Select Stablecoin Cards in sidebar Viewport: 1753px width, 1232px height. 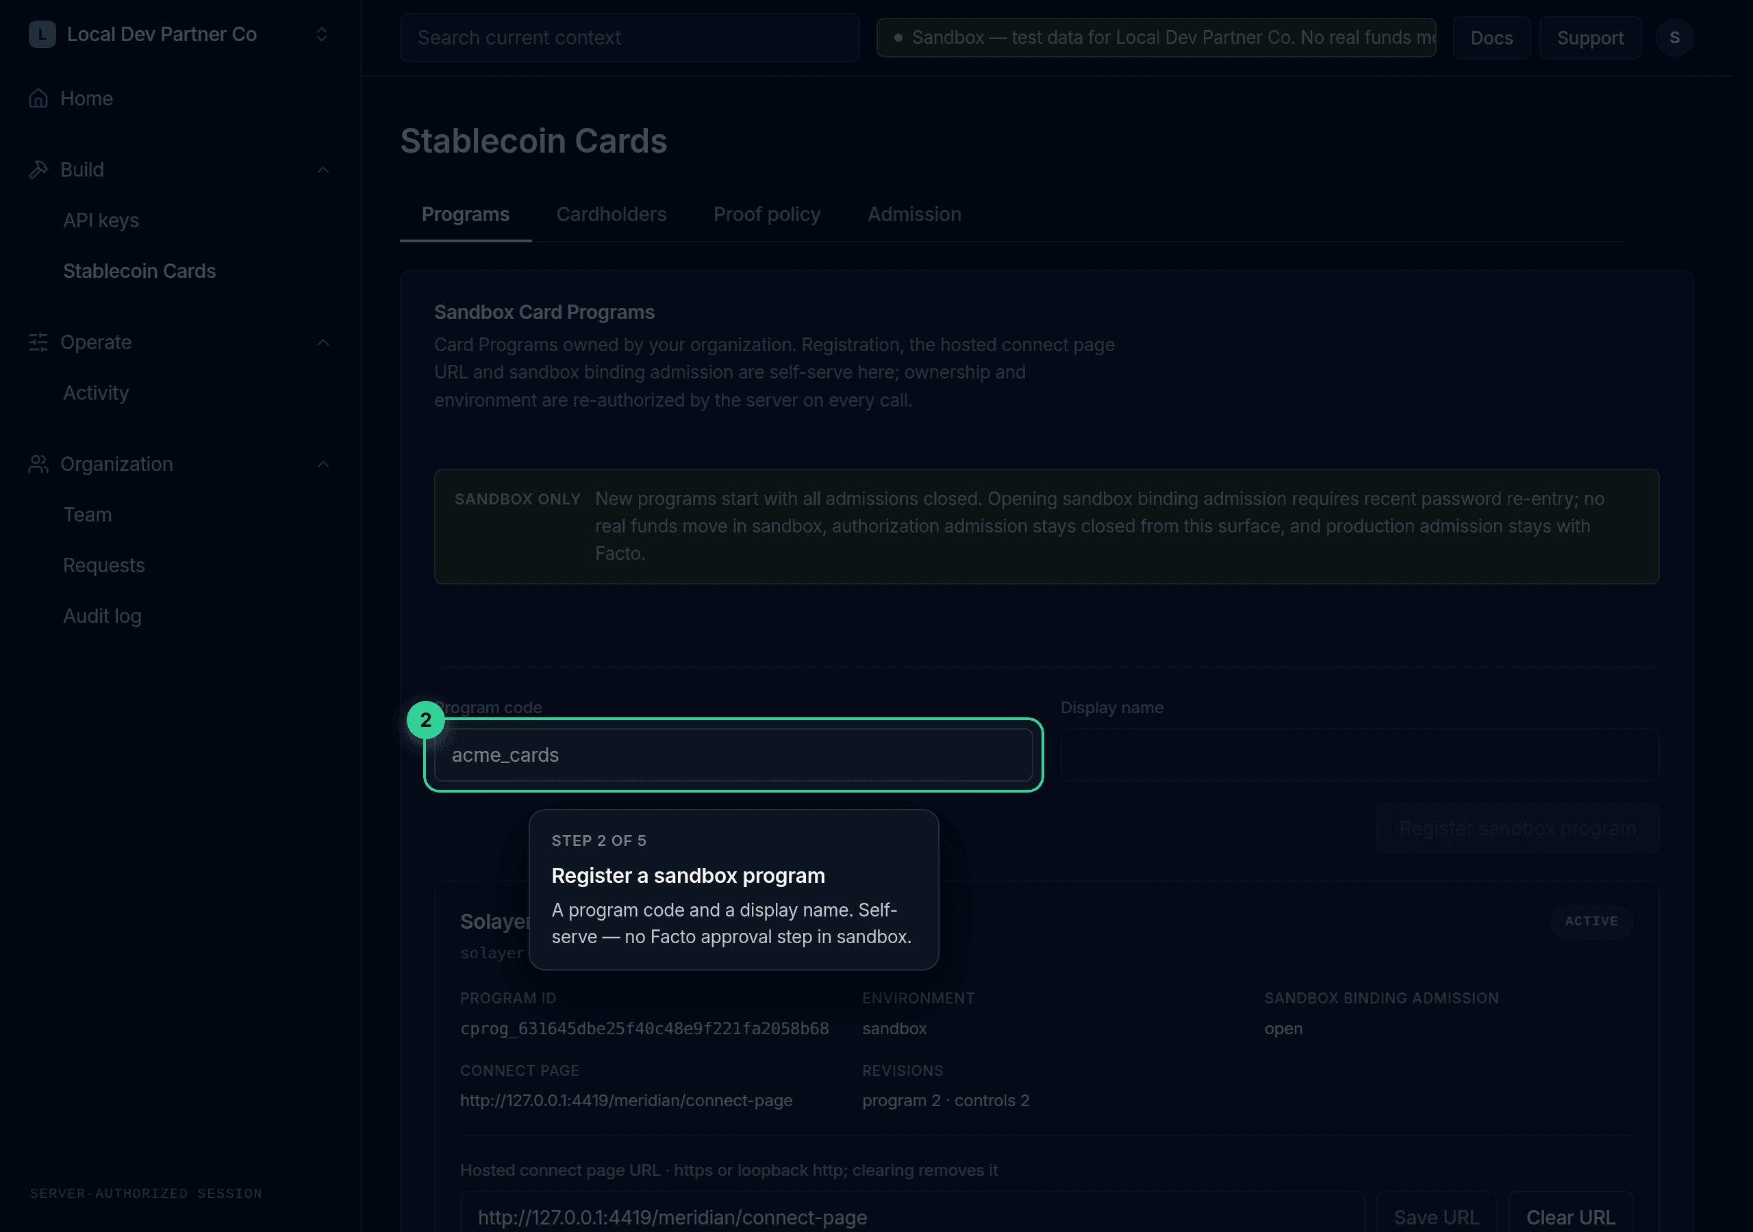coord(139,271)
